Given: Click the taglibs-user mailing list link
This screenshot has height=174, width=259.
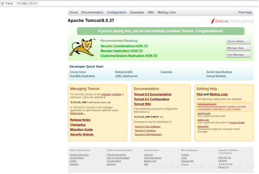Looking at the screenshot, I should (x=203, y=120).
